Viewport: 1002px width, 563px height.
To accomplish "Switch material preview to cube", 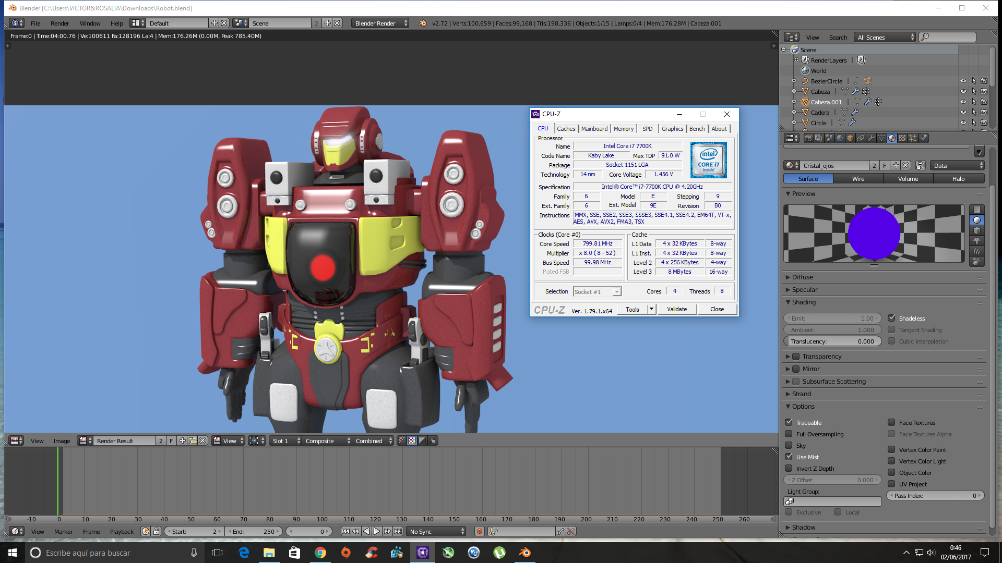I will (977, 230).
